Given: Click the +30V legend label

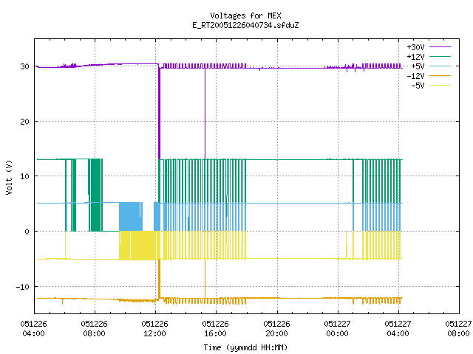Looking at the screenshot, I should (x=415, y=47).
